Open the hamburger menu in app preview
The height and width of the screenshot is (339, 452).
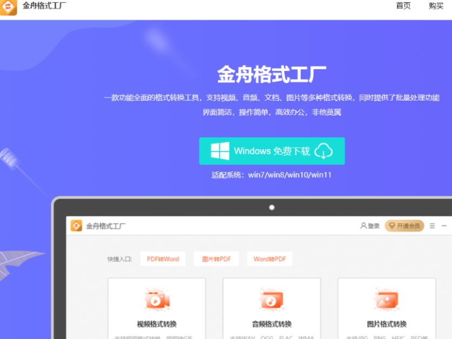pos(432,225)
